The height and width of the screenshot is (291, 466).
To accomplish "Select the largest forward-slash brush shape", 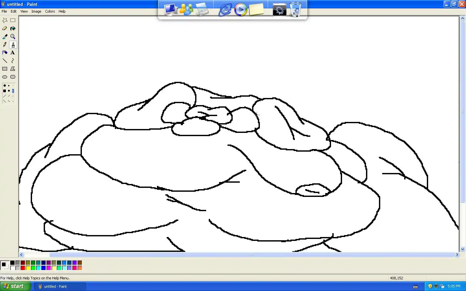I will coord(5,96).
